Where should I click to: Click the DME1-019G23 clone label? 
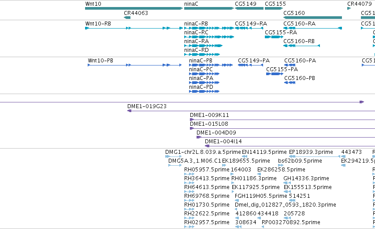coord(147,106)
